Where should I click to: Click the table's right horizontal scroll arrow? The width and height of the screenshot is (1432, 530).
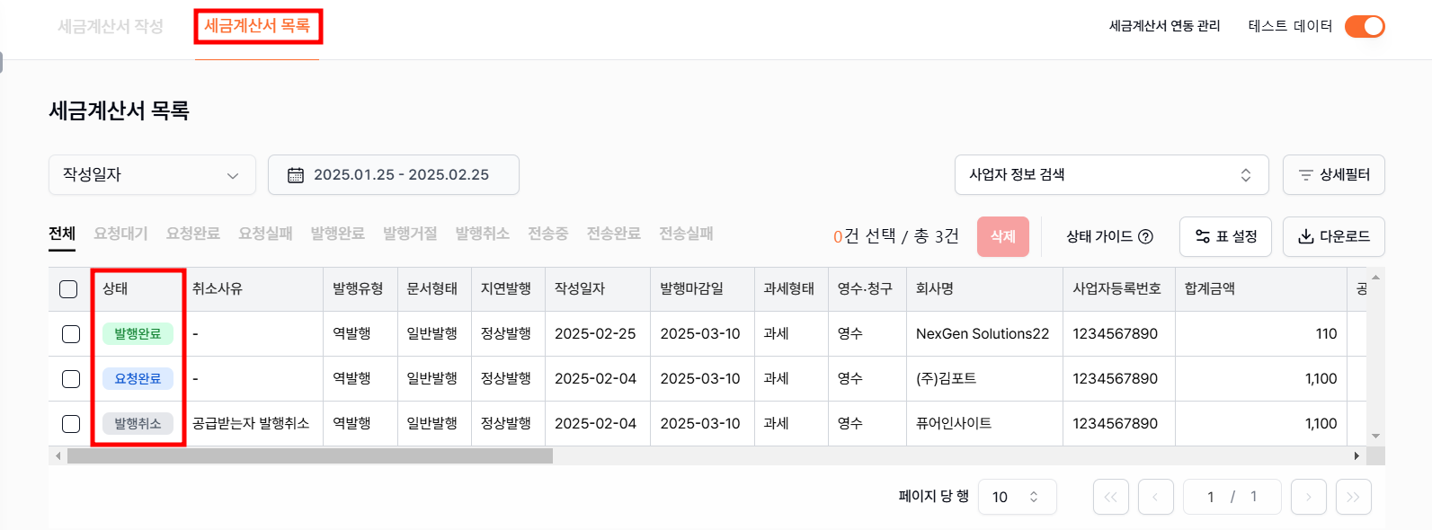pos(1356,456)
